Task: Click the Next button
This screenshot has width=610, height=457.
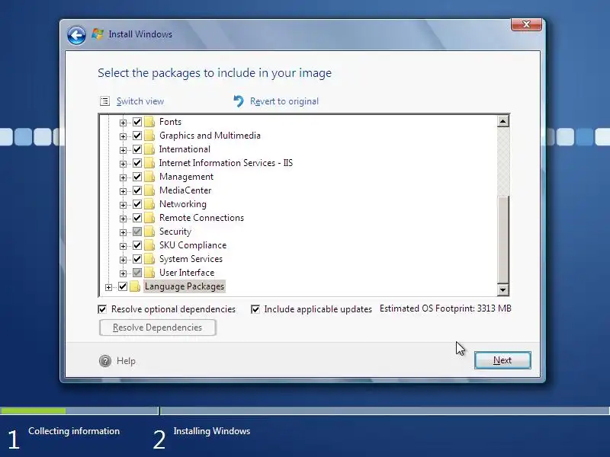Action: tap(502, 360)
